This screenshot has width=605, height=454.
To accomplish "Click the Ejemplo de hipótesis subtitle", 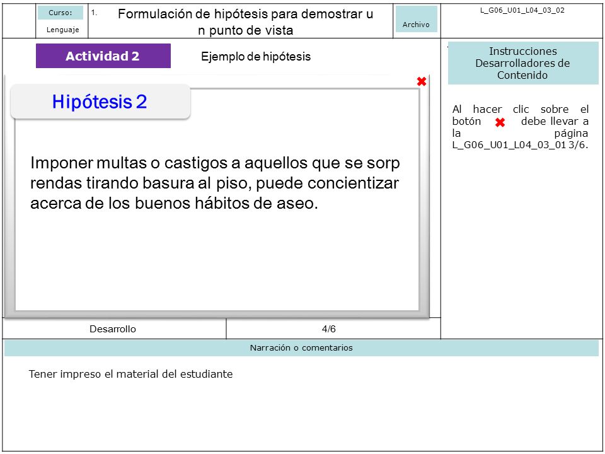I will click(x=256, y=57).
